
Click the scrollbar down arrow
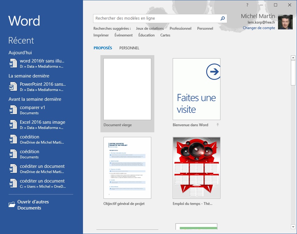pyautogui.click(x=293, y=227)
